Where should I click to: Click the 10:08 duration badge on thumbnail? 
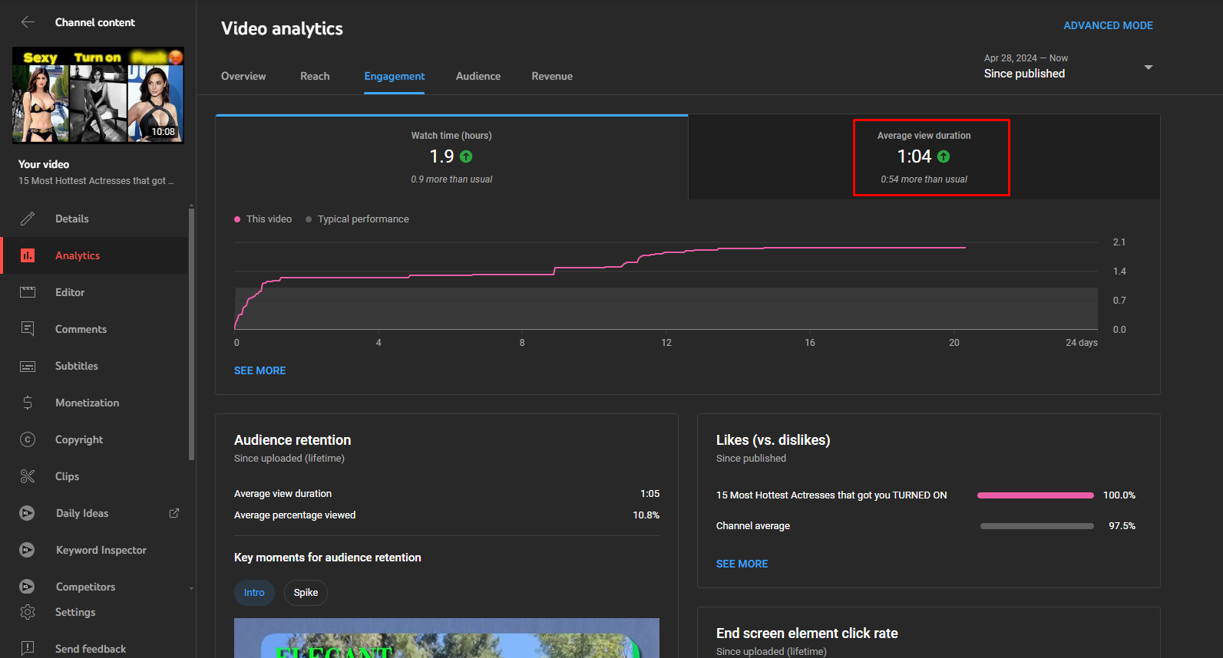click(163, 132)
